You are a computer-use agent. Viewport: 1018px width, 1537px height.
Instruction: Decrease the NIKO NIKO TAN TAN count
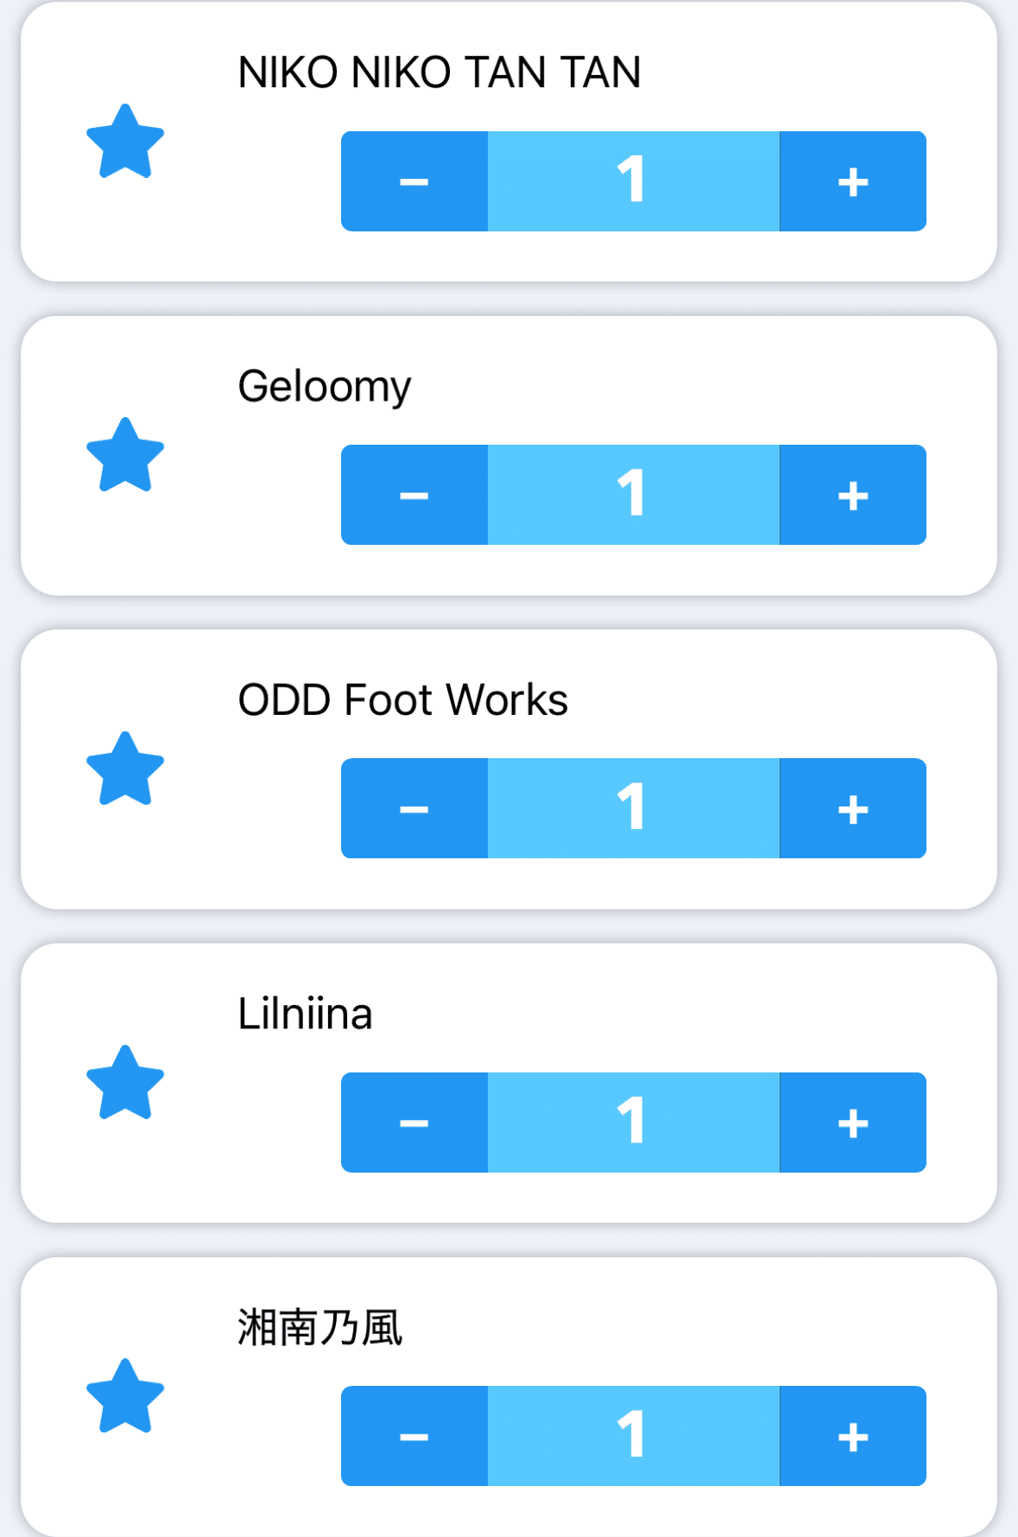pyautogui.click(x=414, y=181)
